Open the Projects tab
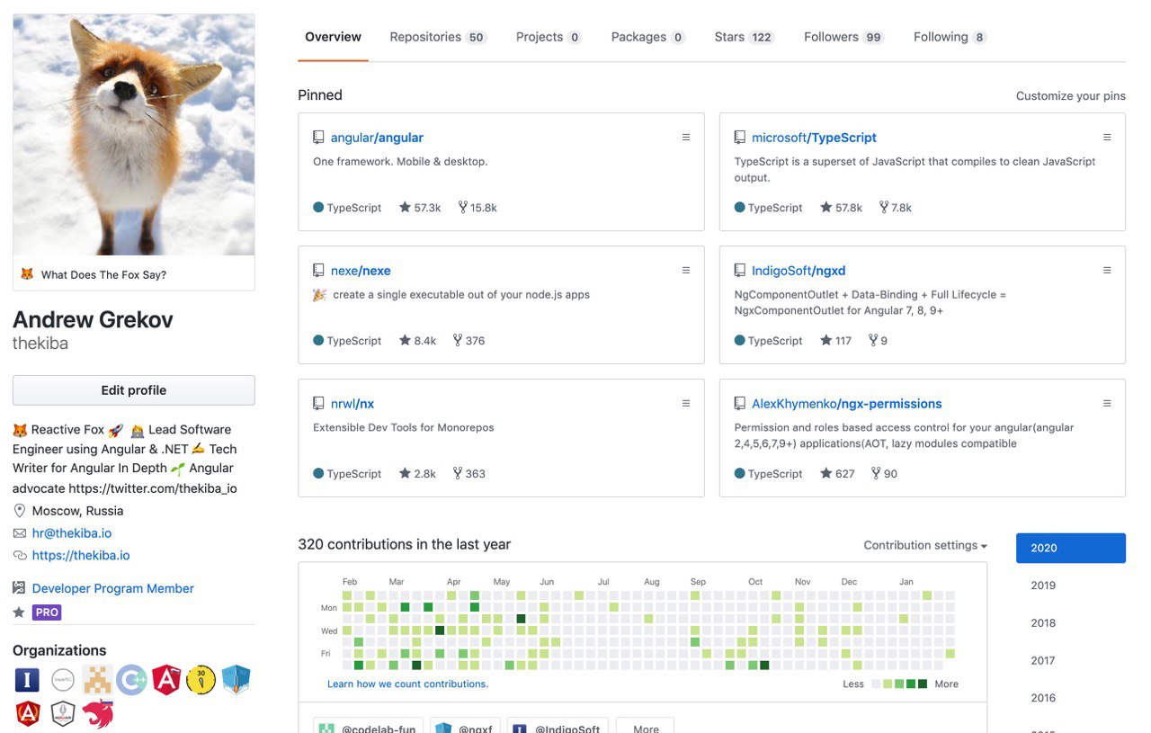The height and width of the screenshot is (733, 1151). point(549,37)
